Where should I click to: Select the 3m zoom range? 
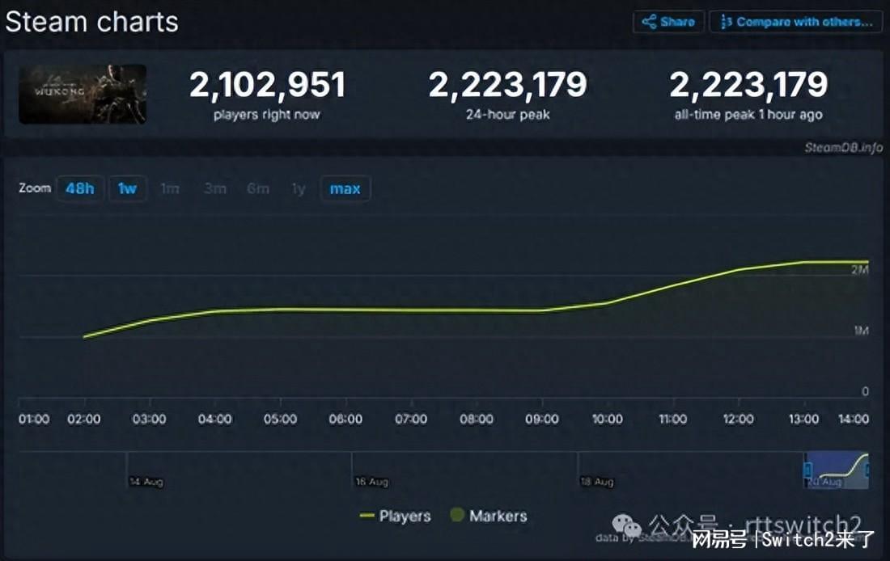214,189
